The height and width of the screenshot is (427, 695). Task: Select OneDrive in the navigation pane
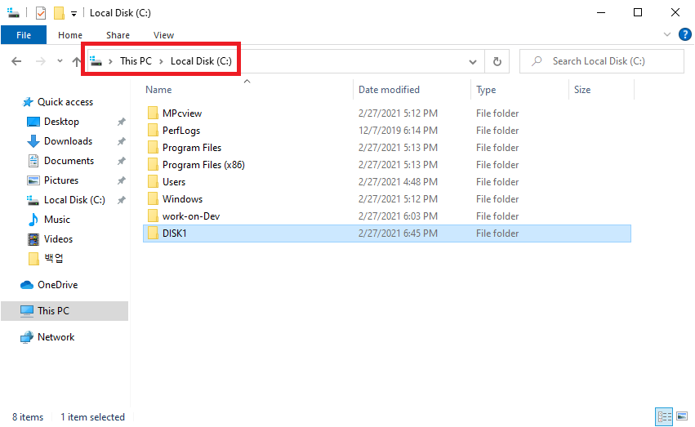pyautogui.click(x=58, y=284)
